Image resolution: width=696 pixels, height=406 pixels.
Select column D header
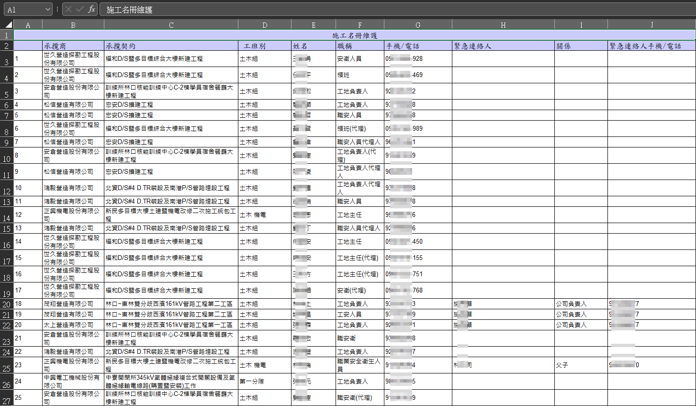click(265, 25)
